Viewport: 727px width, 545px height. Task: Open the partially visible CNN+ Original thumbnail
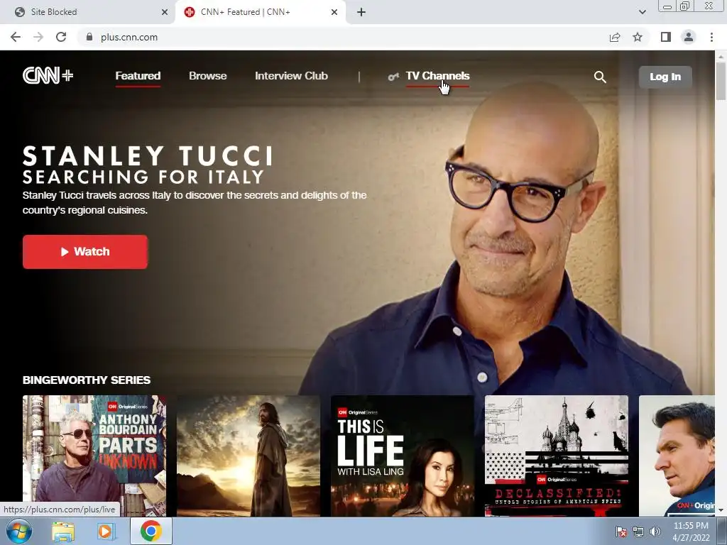[677, 456]
